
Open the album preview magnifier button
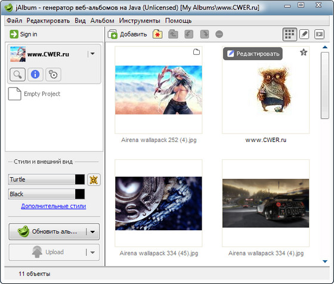(x=18, y=75)
